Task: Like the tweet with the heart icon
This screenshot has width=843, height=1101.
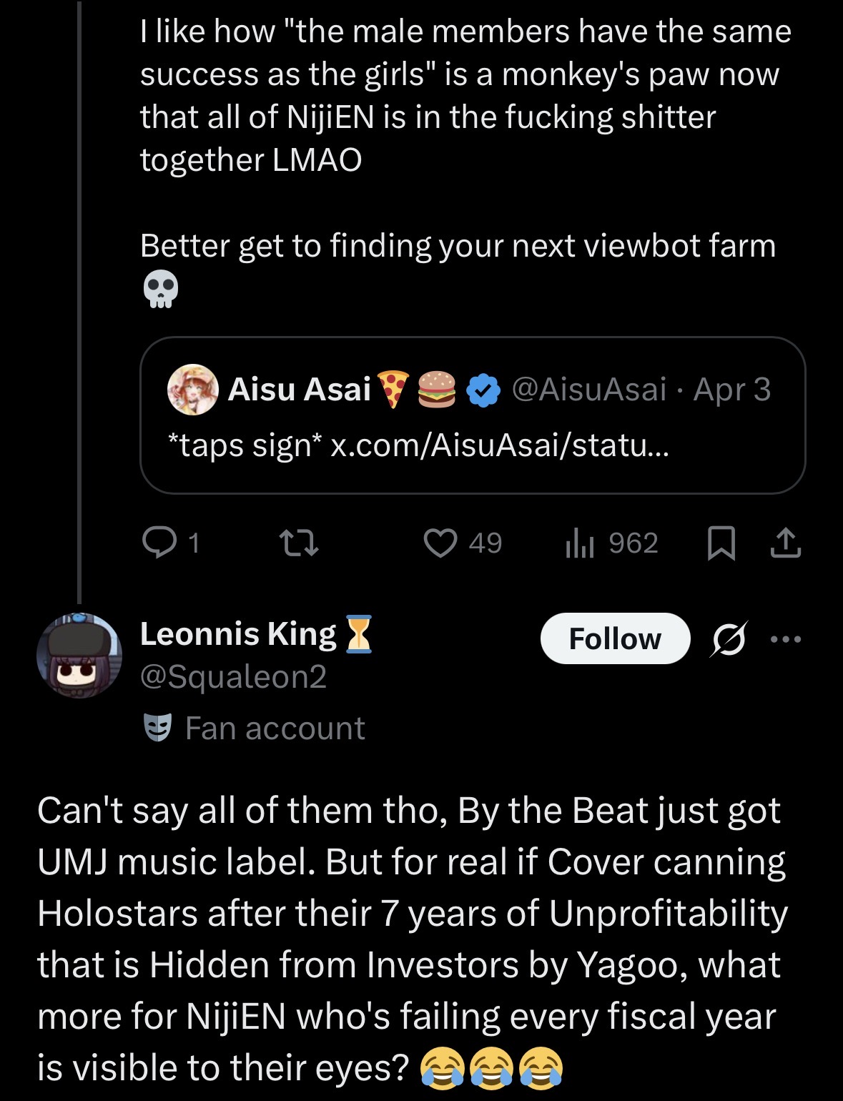Action: click(440, 543)
